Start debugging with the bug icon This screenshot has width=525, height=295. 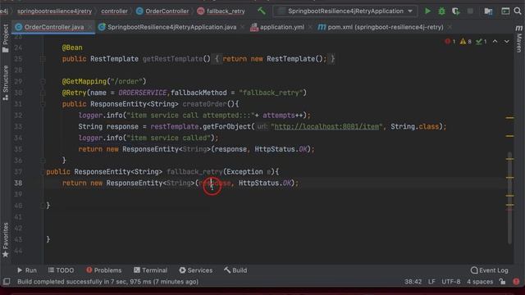click(x=441, y=11)
